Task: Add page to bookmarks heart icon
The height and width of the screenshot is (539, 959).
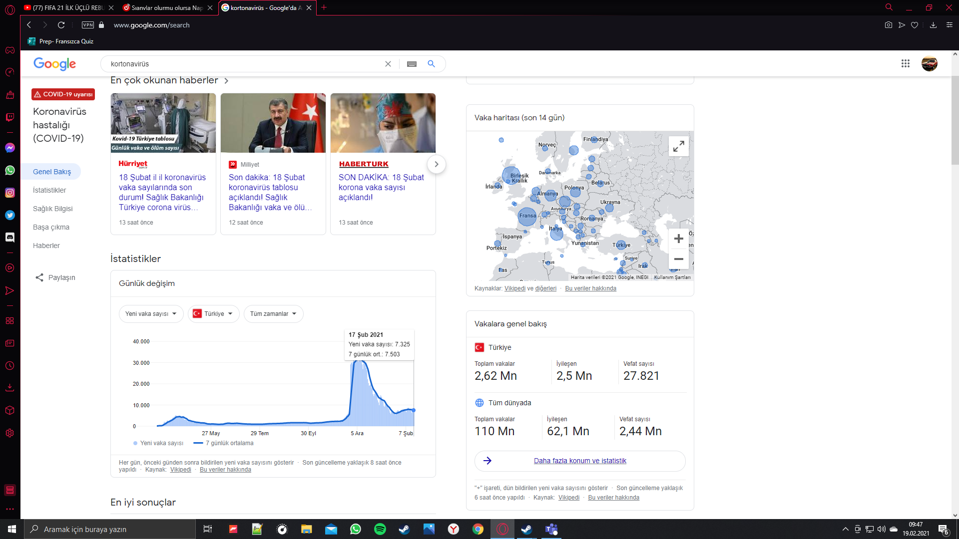Action: (915, 25)
